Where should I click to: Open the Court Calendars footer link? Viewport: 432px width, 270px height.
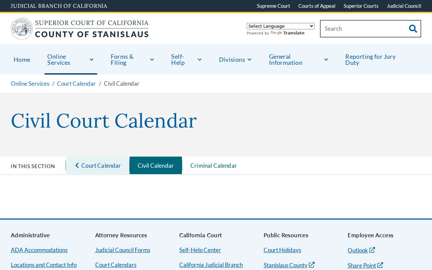(116, 265)
